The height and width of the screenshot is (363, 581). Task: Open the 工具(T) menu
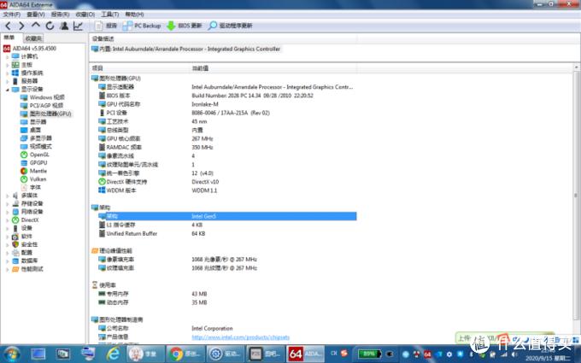(x=109, y=14)
